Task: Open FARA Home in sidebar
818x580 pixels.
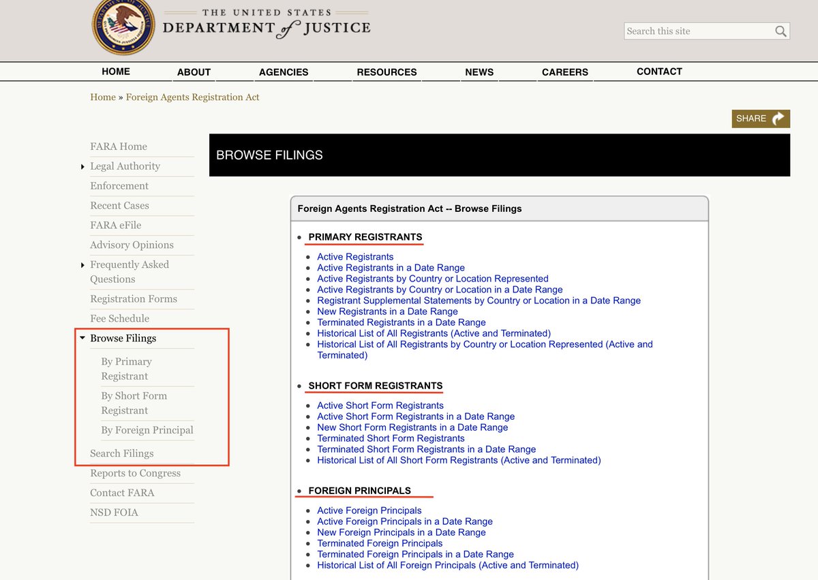Action: [119, 147]
